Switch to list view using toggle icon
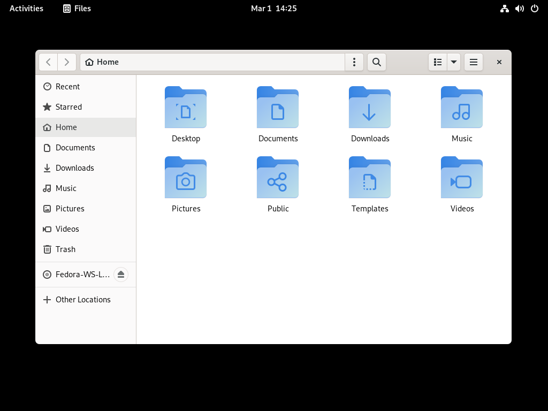This screenshot has width=548, height=411. pyautogui.click(x=438, y=62)
